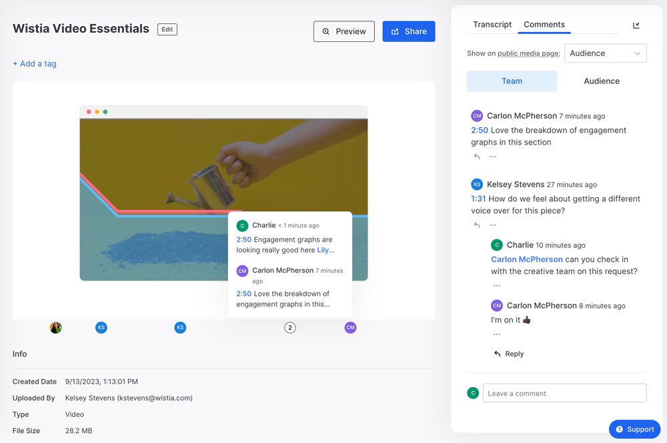Image resolution: width=667 pixels, height=443 pixels.
Task: Click 2:50 timestamp in Carlon's popup comment
Action: click(x=243, y=294)
